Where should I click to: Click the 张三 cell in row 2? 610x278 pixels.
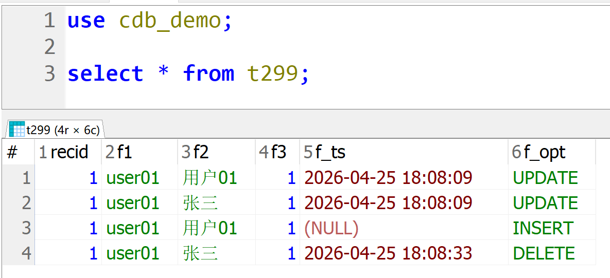point(200,203)
